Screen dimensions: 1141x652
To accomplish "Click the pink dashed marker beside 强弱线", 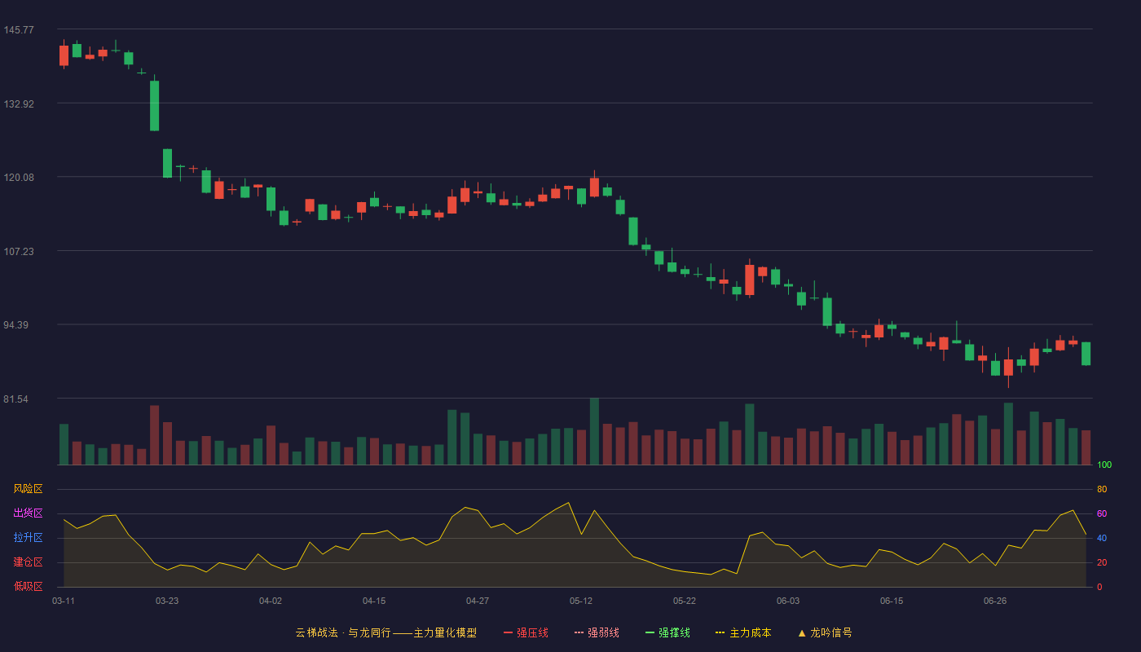I will coord(579,633).
